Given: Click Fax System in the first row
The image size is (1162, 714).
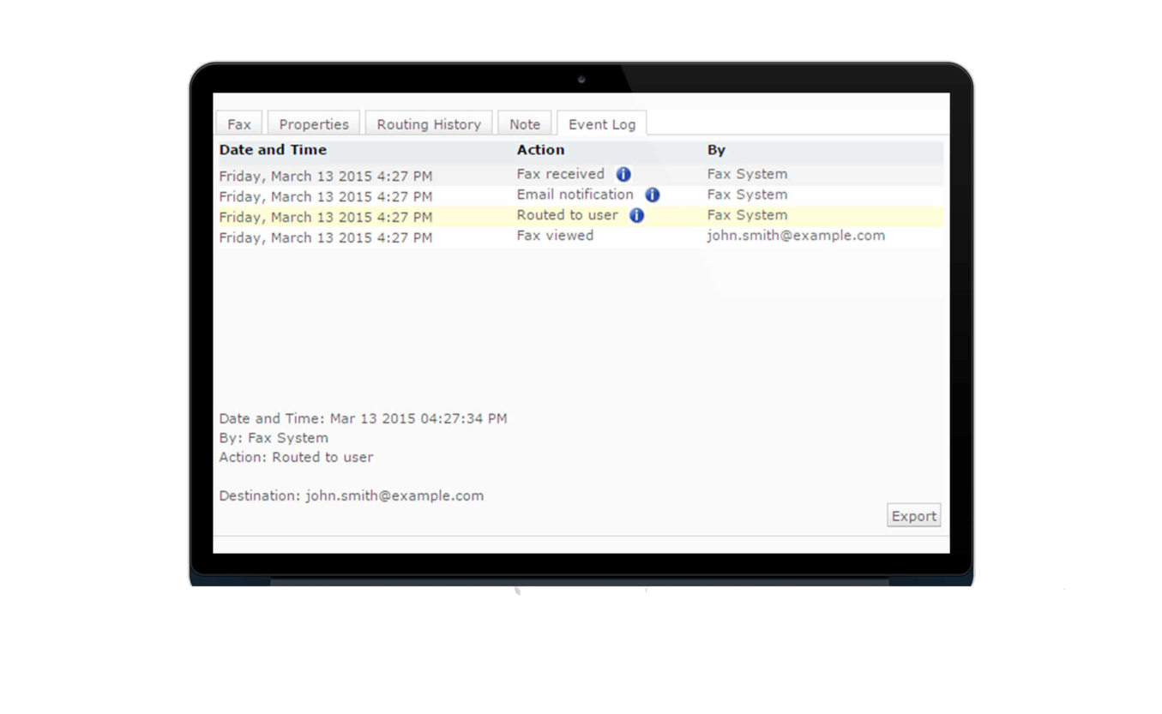Looking at the screenshot, I should [747, 175].
